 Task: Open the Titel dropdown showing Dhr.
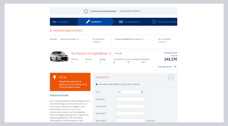[x=130, y=92]
